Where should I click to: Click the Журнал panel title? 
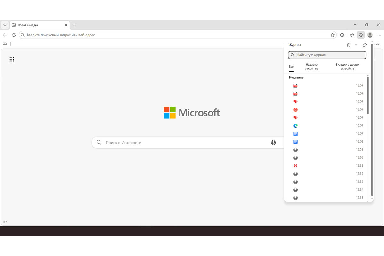pos(295,45)
